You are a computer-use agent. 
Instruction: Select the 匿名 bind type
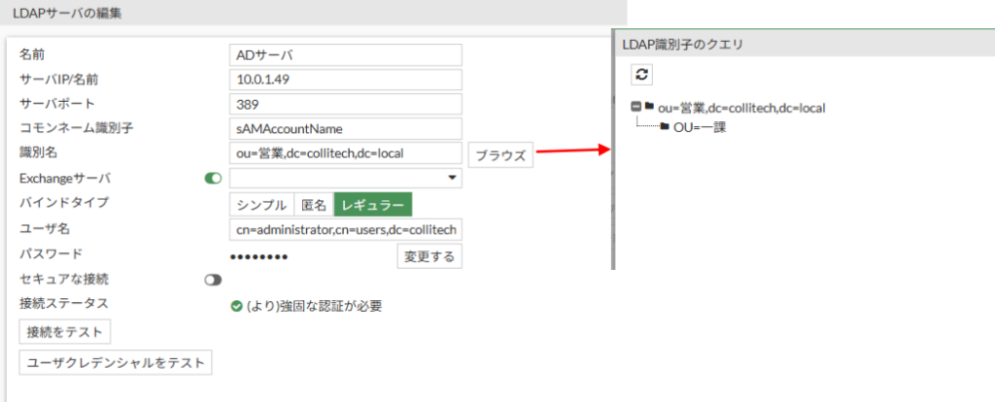coord(313,205)
